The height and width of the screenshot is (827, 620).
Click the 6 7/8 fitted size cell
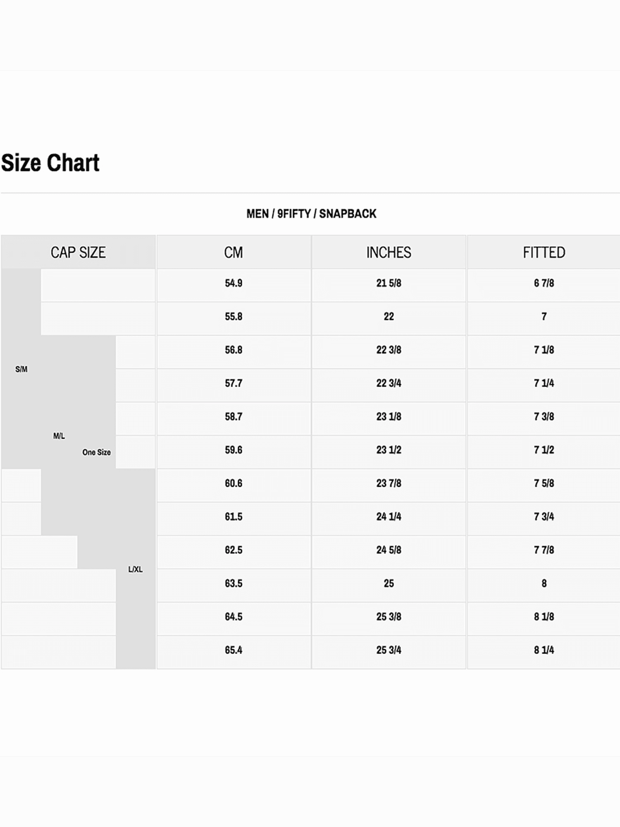(x=544, y=285)
